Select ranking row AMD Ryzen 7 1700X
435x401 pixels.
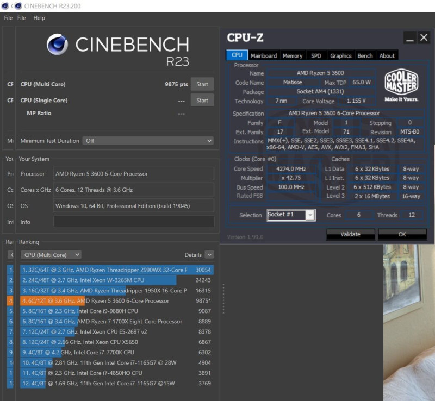coord(117,322)
